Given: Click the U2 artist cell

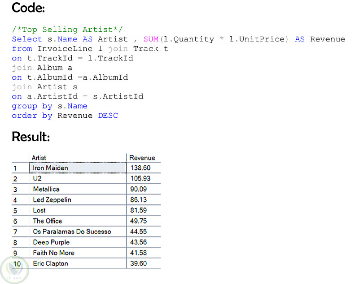Looking at the screenshot, I should point(78,178).
